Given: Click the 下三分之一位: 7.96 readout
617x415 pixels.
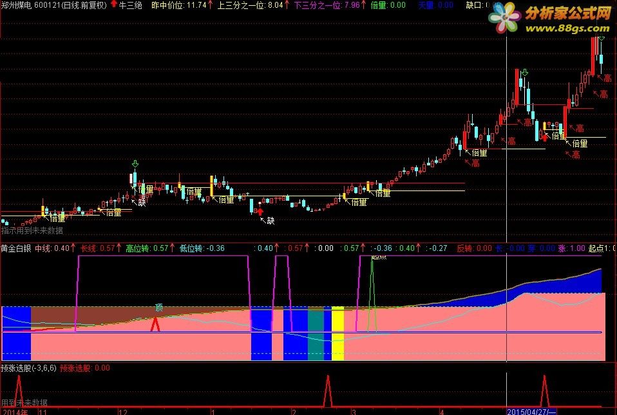Looking at the screenshot, I should [327, 5].
